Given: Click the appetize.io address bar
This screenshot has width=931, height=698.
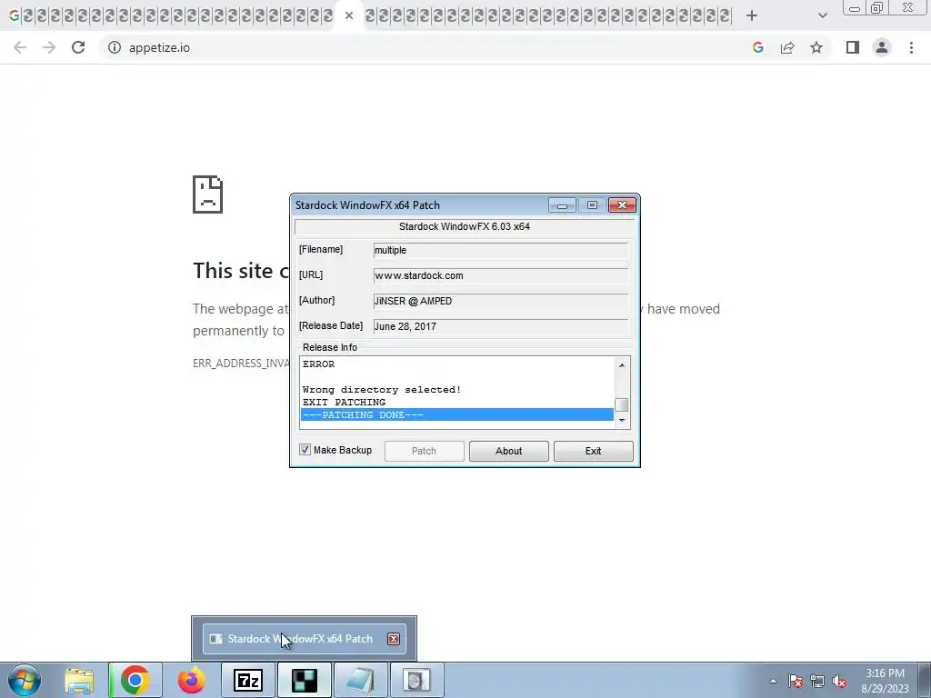Looking at the screenshot, I should (x=427, y=47).
